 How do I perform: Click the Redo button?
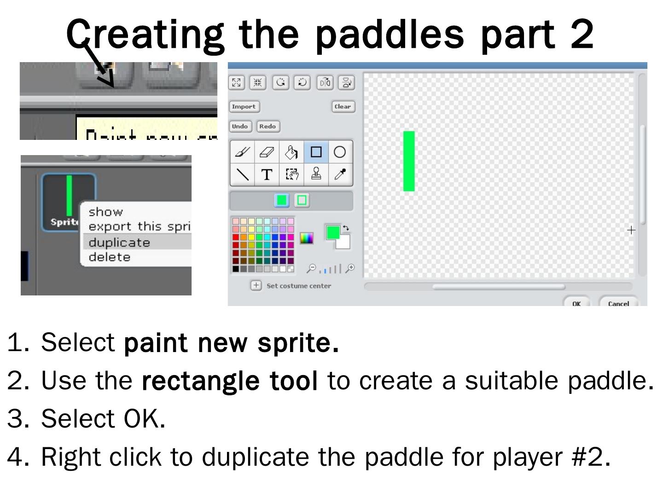268,127
